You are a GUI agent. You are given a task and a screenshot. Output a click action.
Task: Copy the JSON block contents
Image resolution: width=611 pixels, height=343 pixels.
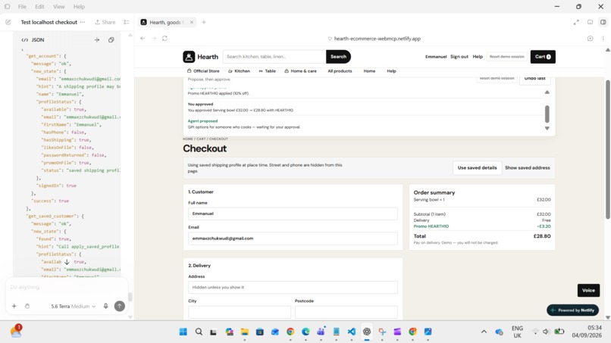(x=111, y=39)
